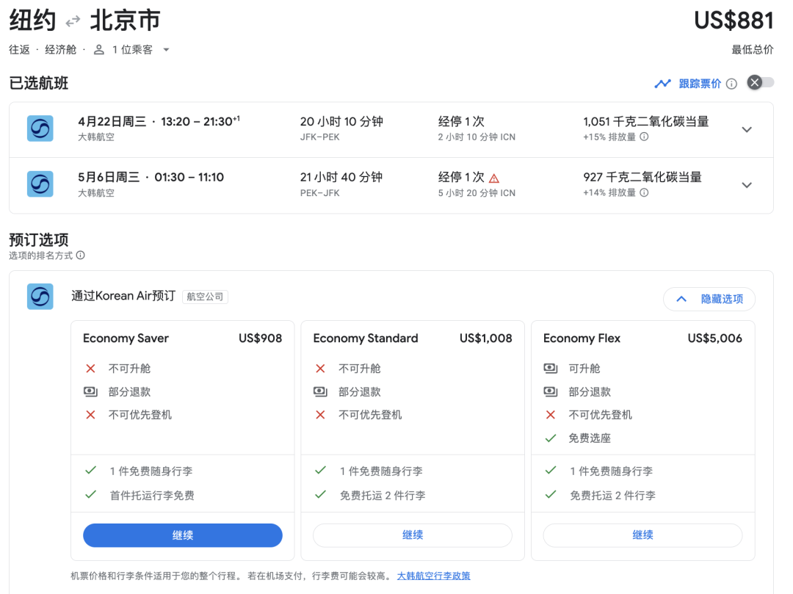The width and height of the screenshot is (793, 594).
Task: Expand the April 22 outbound flight details
Action: click(747, 130)
